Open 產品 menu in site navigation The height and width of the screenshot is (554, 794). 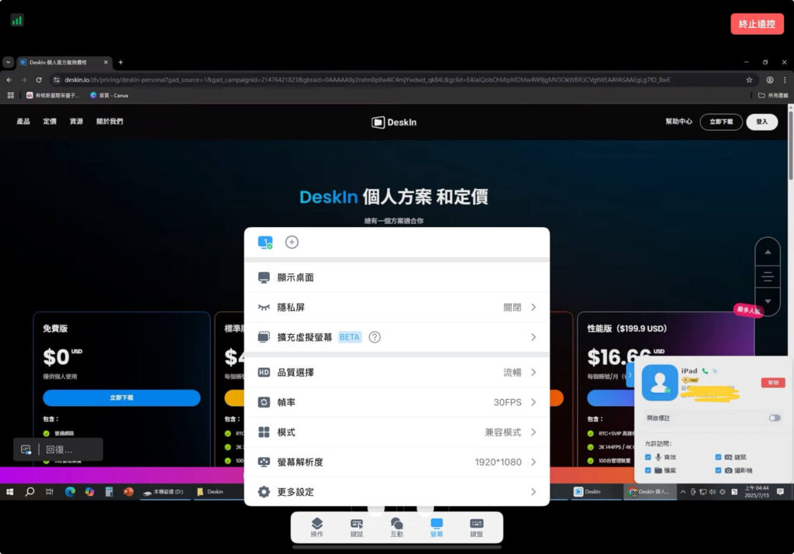(x=23, y=122)
